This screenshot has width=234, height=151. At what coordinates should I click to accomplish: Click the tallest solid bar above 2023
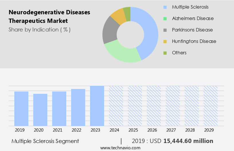[97, 106]
